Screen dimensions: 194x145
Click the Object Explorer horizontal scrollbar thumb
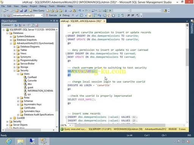[23, 130]
